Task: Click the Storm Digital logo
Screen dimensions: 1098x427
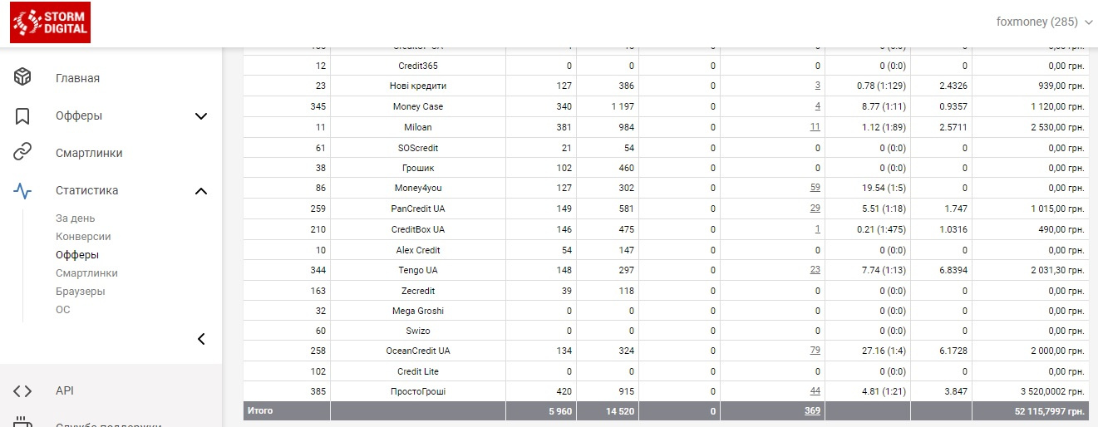Action: tap(50, 22)
